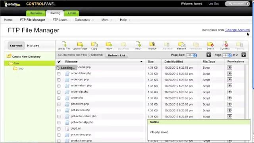Image resolution: width=254 pixels, height=143 pixels.
Task: Click the file icon of order.php
Action: [x=67, y=98]
